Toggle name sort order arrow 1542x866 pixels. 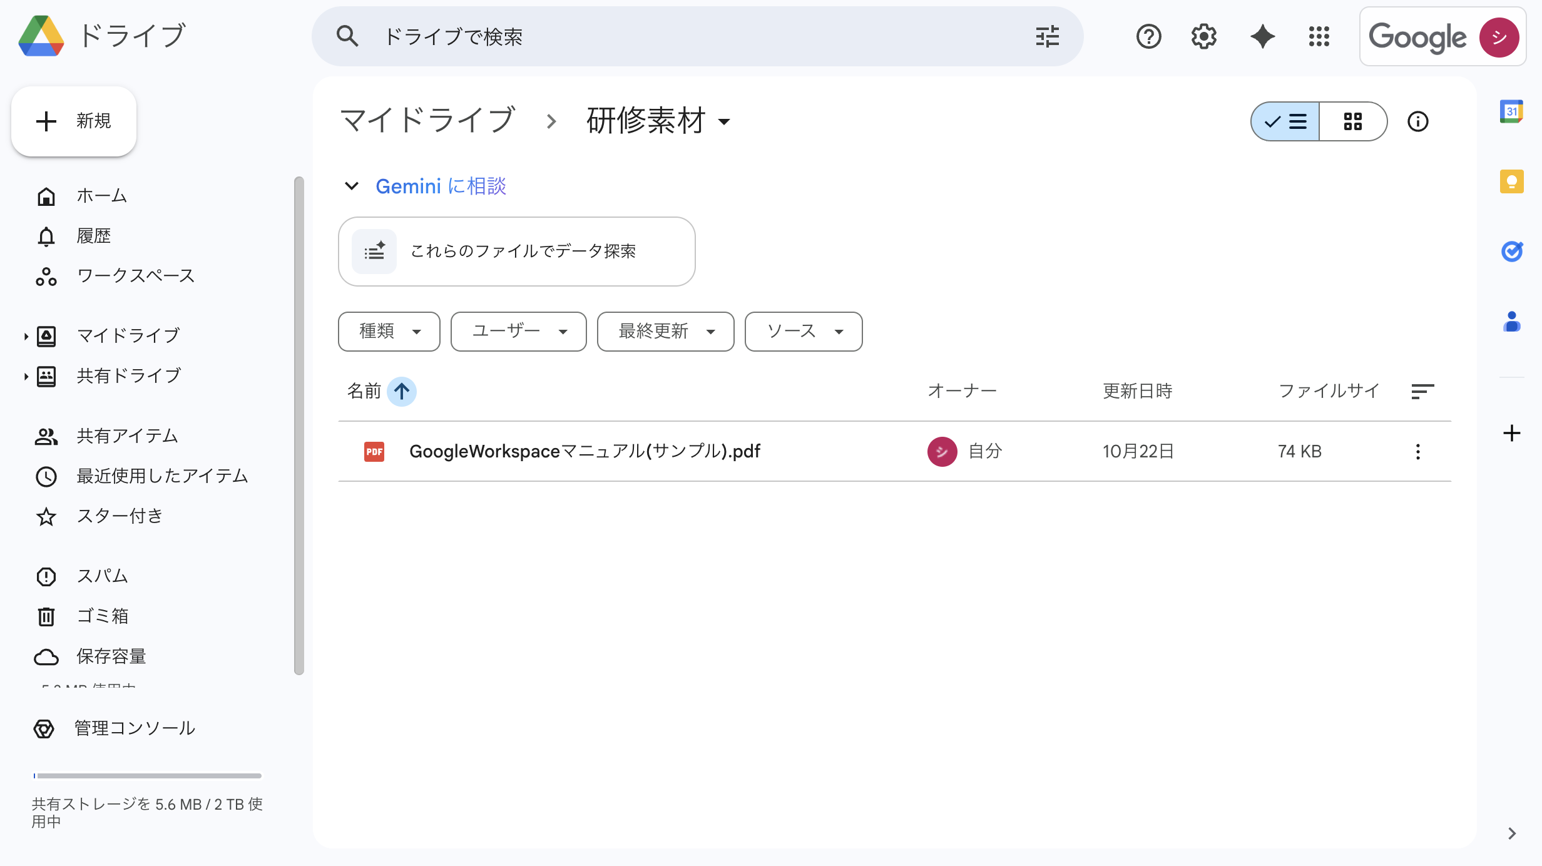pos(402,391)
